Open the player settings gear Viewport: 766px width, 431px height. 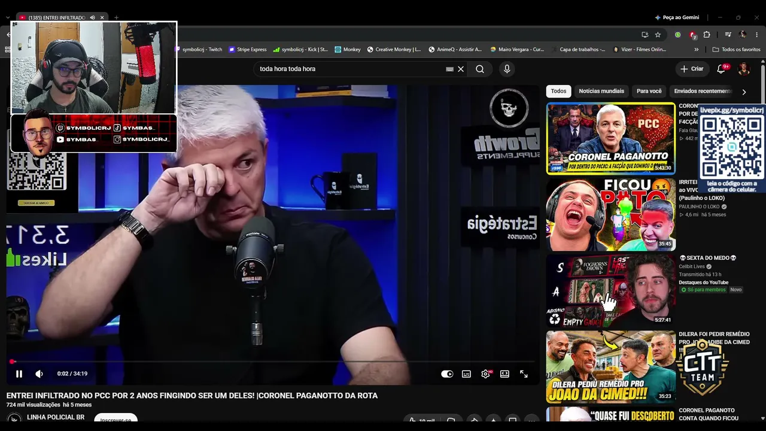485,374
